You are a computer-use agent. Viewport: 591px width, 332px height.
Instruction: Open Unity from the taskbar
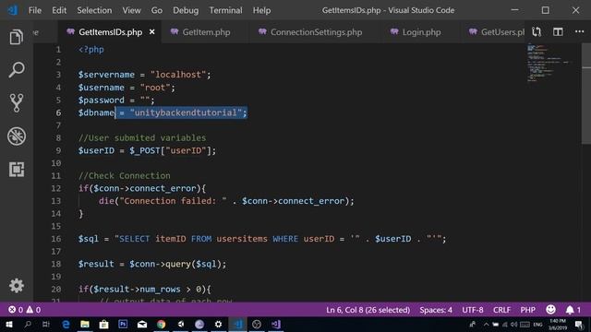point(181,324)
